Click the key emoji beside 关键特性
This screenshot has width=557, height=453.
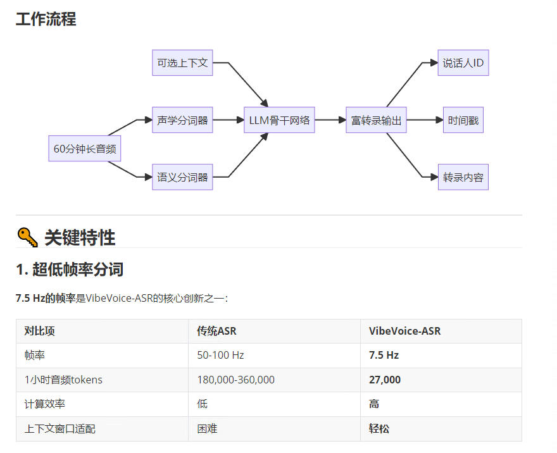pos(27,237)
